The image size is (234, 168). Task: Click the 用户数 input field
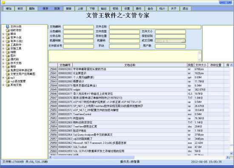point(171,46)
